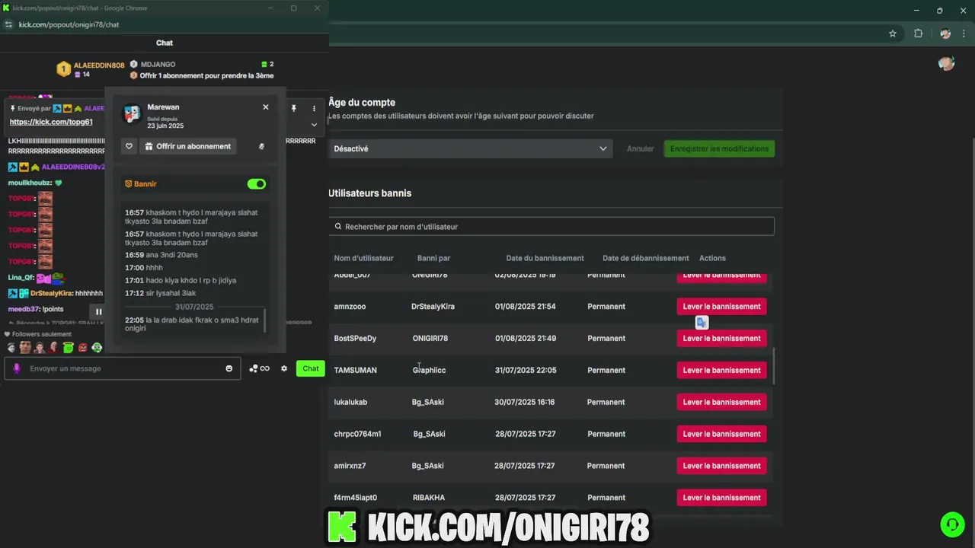The width and height of the screenshot is (975, 548).
Task: Click username TAMSUMAN in banned list
Action: coord(355,370)
